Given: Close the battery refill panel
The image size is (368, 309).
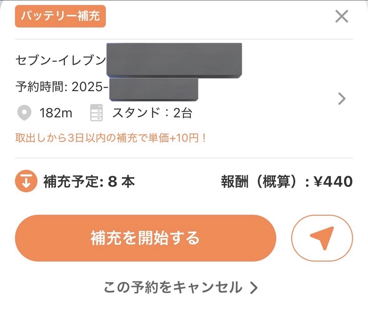Looking at the screenshot, I should tap(341, 17).
